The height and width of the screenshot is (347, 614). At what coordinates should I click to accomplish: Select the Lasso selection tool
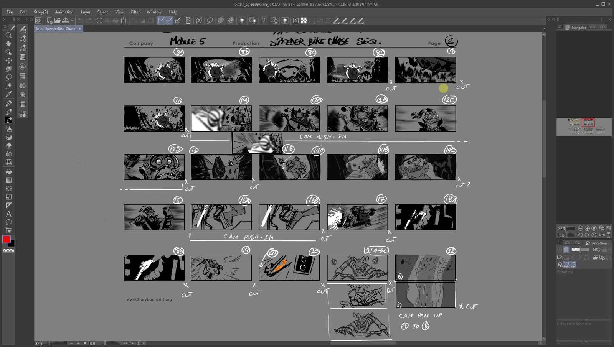8,77
